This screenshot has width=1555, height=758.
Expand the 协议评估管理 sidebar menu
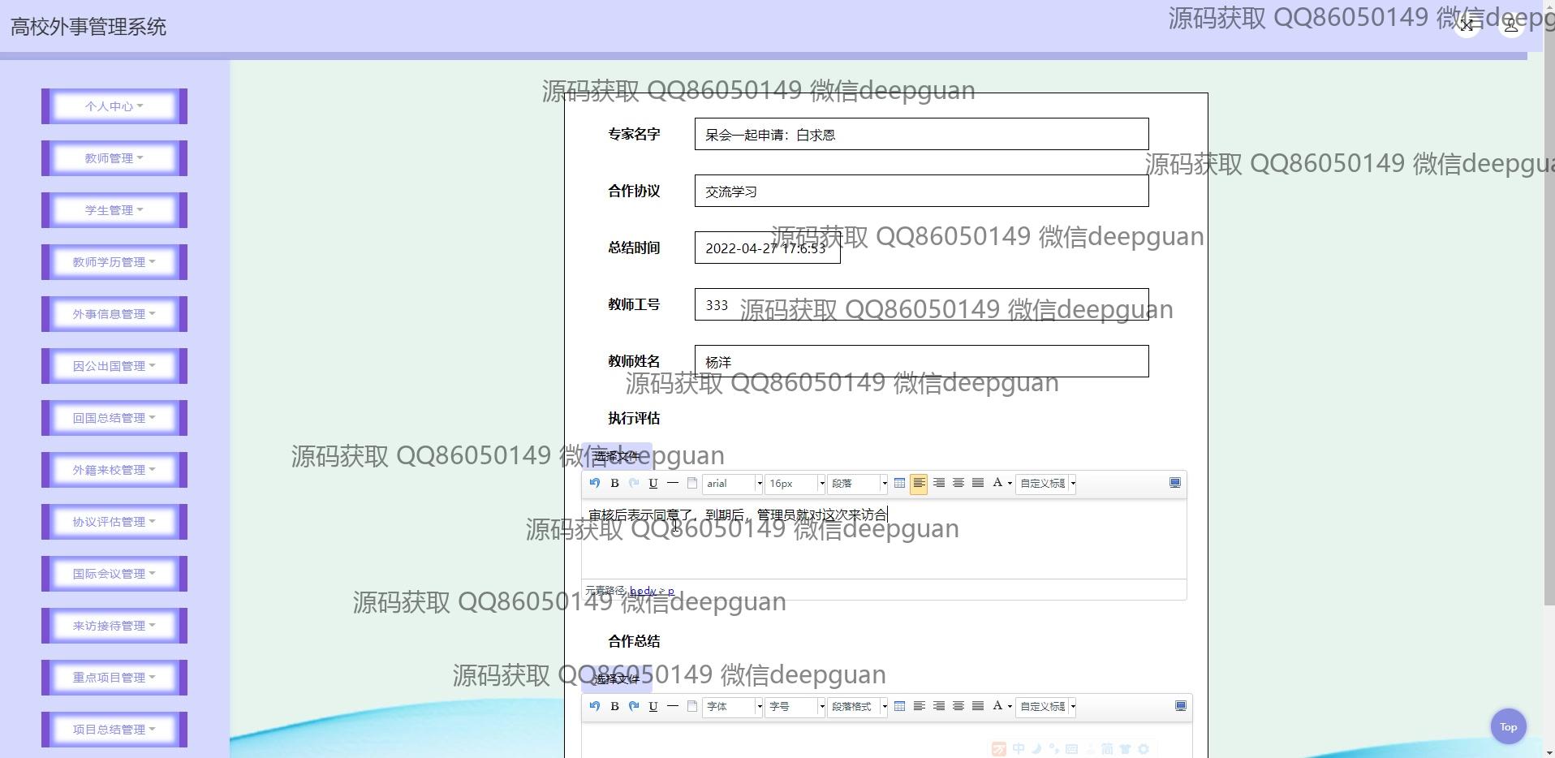point(114,522)
